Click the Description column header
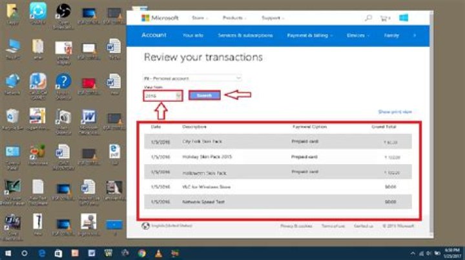This screenshot has height=260, width=465. point(194,126)
